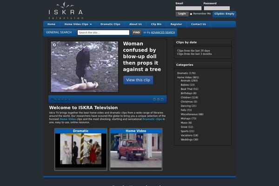Open the Falls (72) subcategory

[186, 110]
